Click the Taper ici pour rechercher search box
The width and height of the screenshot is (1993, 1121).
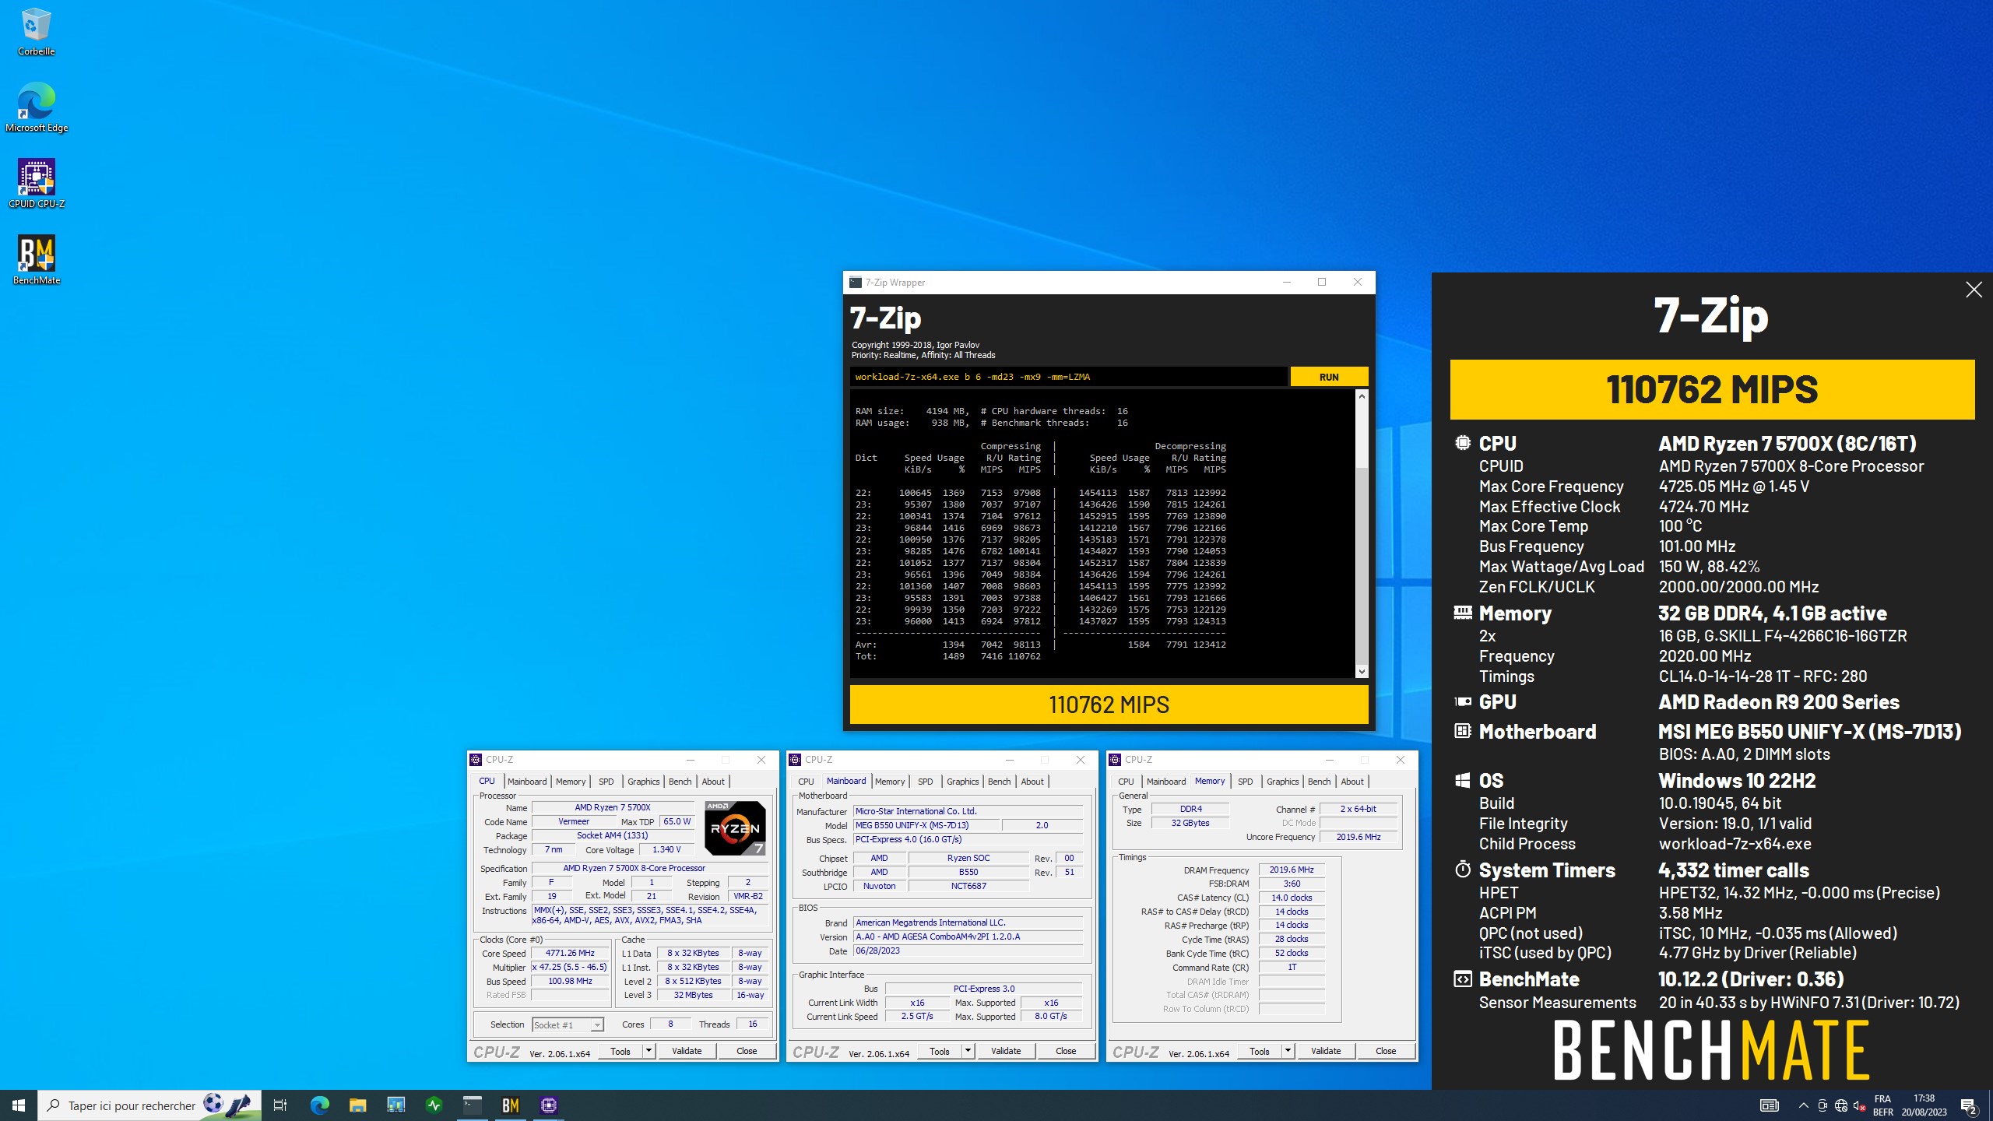coord(149,1105)
